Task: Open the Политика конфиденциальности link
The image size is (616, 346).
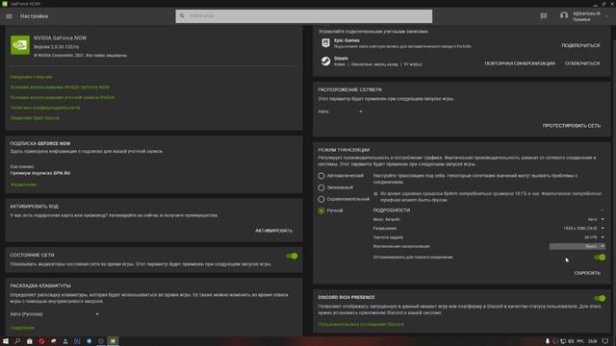Action: pyautogui.click(x=45, y=108)
